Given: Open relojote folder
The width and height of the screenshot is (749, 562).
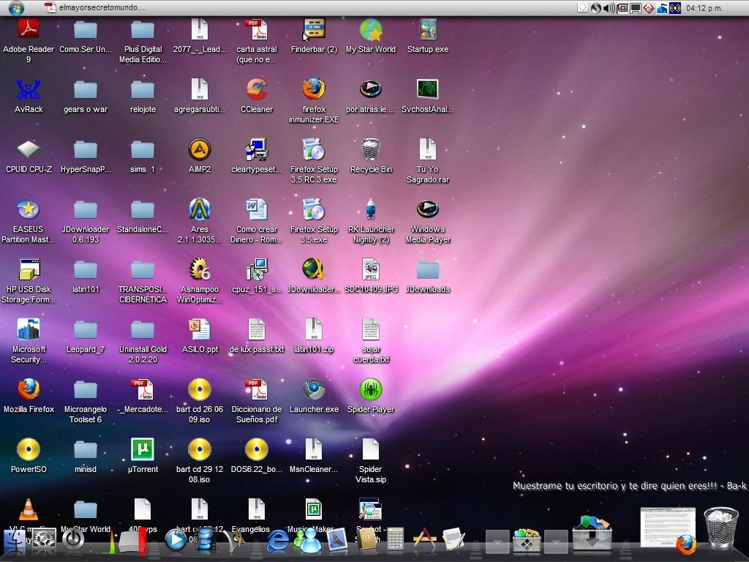Looking at the screenshot, I should tap(143, 89).
